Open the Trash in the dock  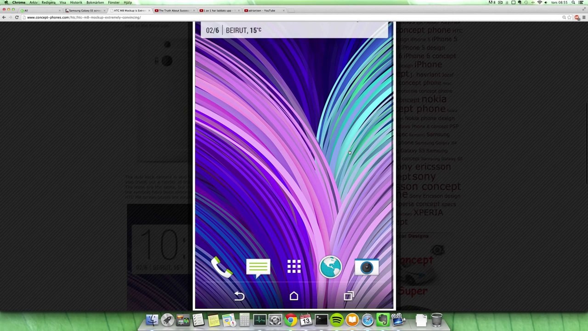click(436, 320)
